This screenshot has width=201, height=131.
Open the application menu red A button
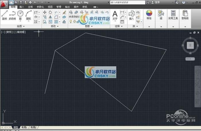click(3, 4)
